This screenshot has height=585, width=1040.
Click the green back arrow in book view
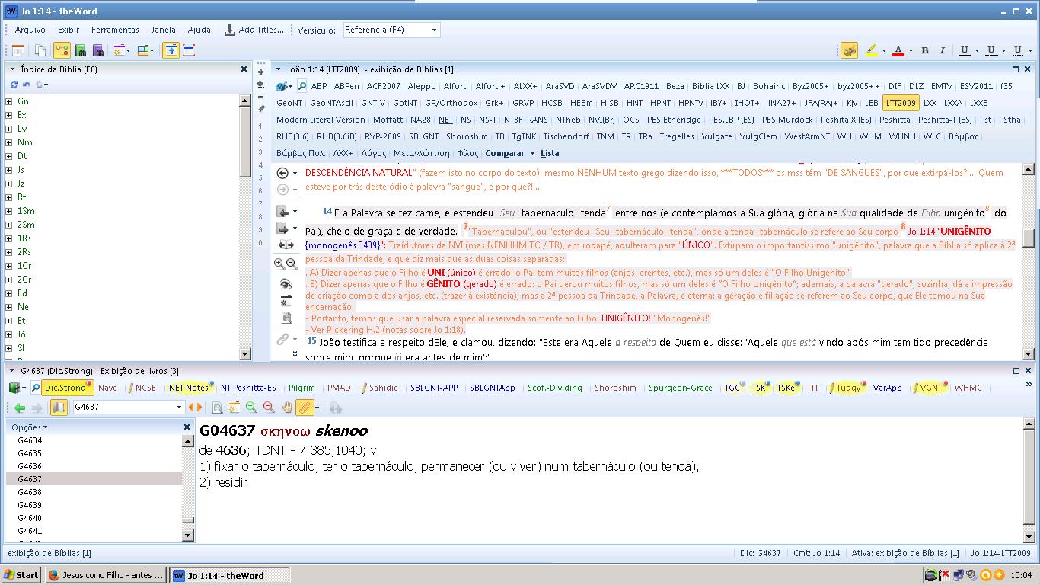(x=18, y=408)
